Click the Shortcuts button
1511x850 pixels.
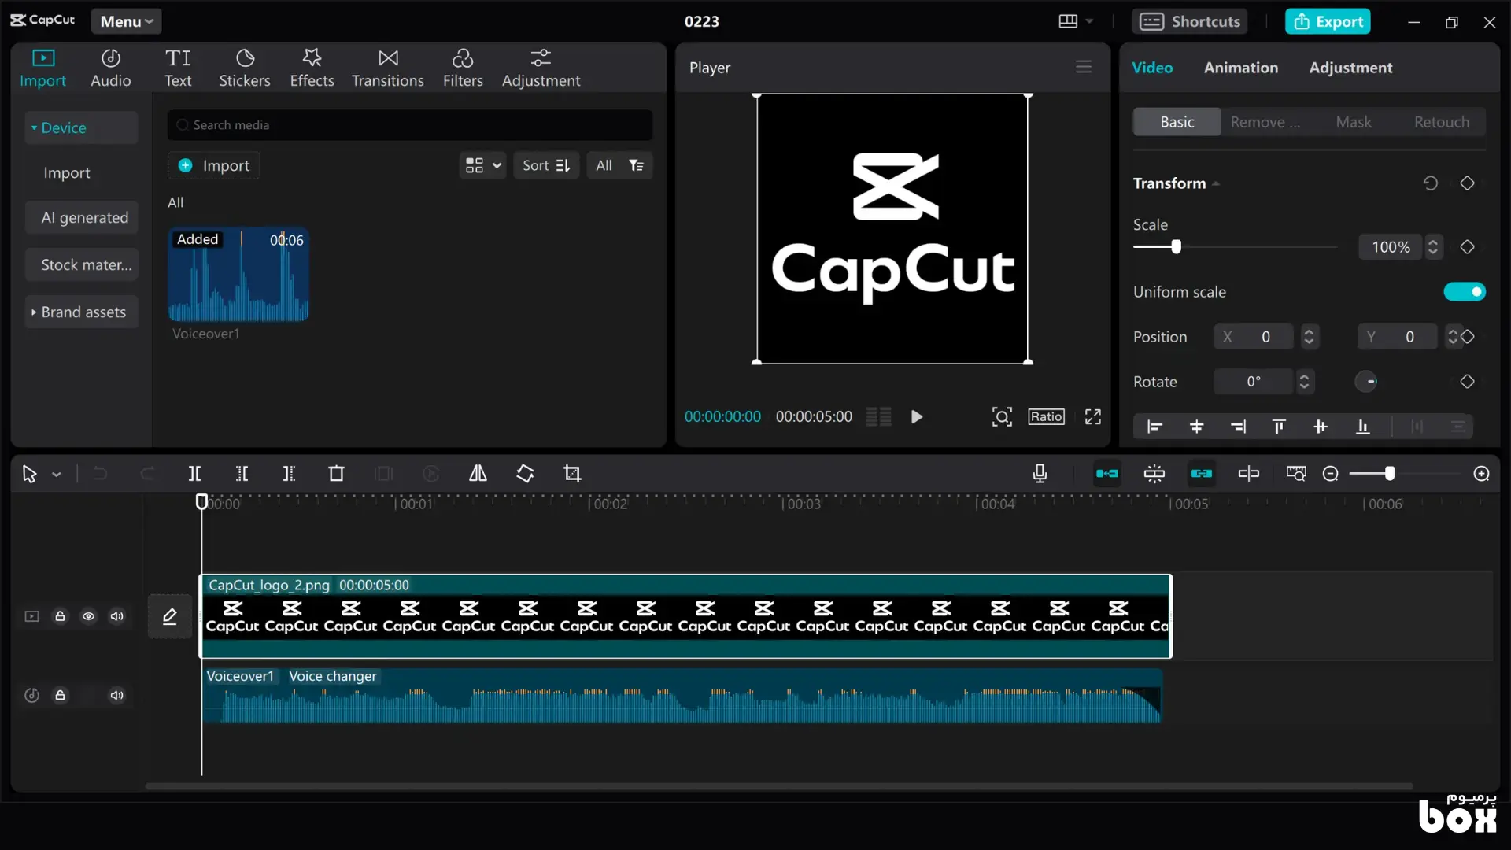1191,21
